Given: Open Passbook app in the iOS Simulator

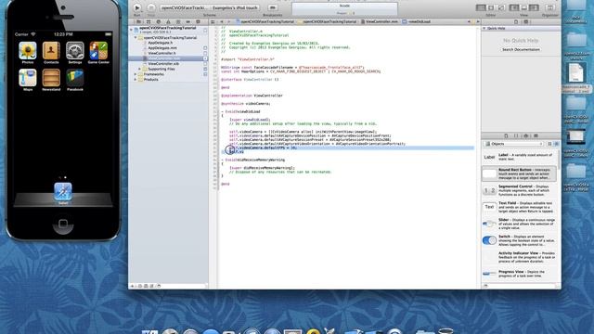Looking at the screenshot, I should (75, 78).
